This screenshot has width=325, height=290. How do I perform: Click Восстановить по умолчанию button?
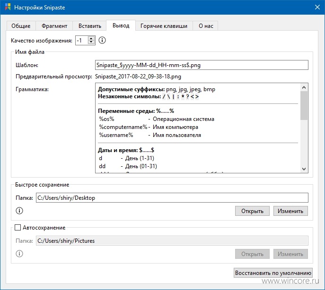(x=273, y=273)
